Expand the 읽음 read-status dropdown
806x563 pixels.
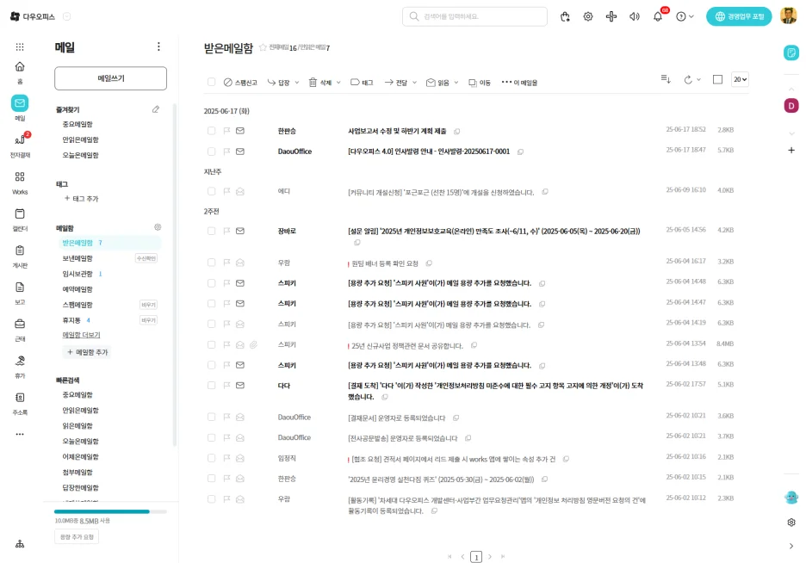click(x=456, y=83)
